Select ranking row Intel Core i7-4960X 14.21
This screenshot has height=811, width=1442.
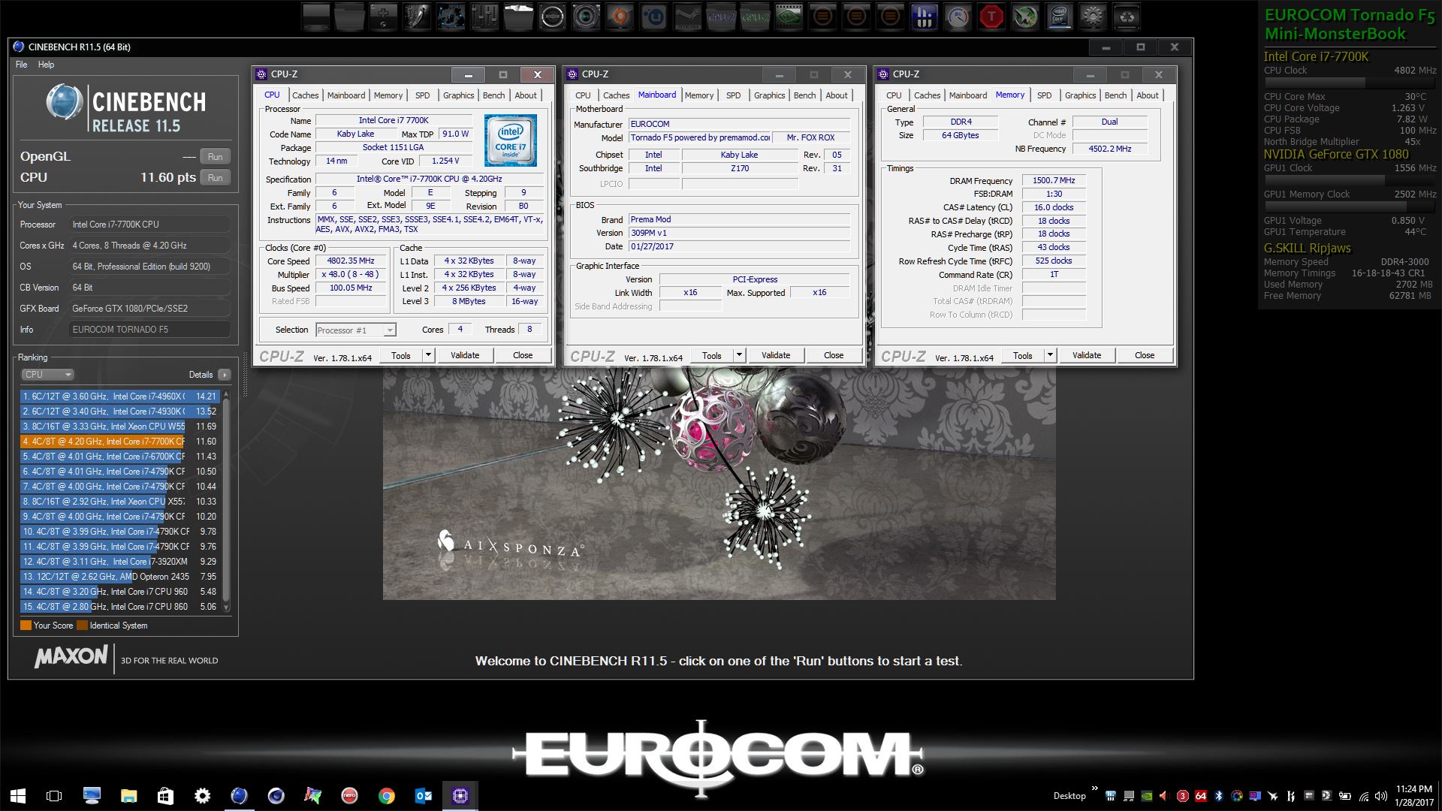pyautogui.click(x=120, y=396)
